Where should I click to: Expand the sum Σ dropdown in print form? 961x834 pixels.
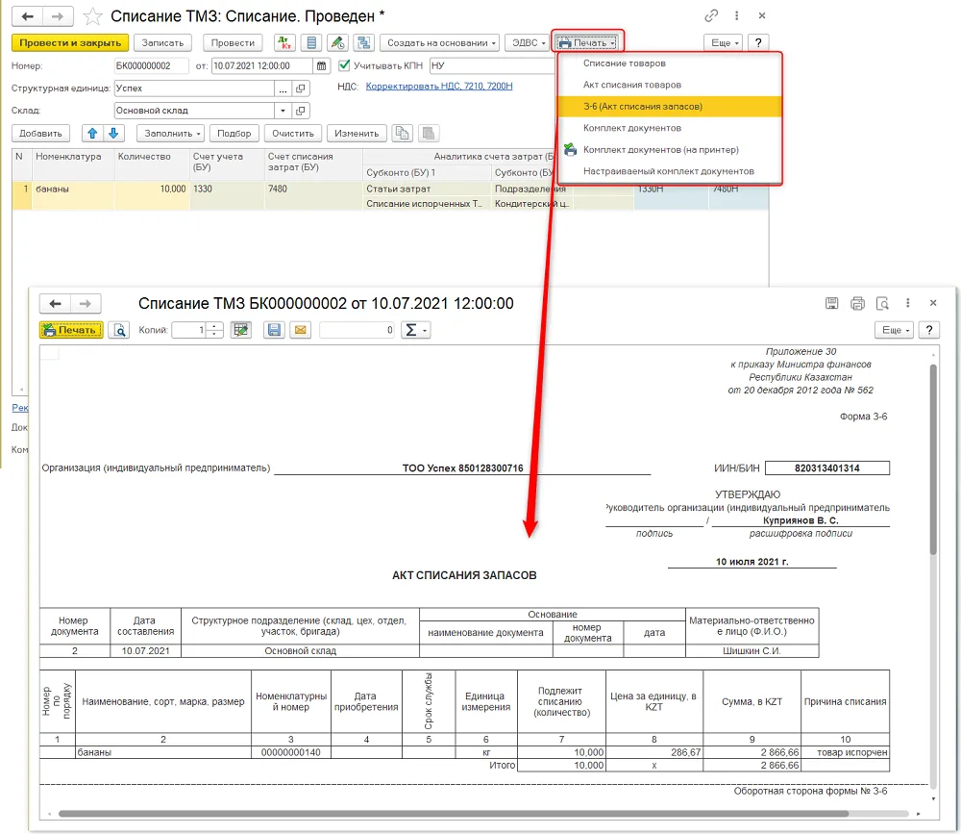tap(416, 330)
